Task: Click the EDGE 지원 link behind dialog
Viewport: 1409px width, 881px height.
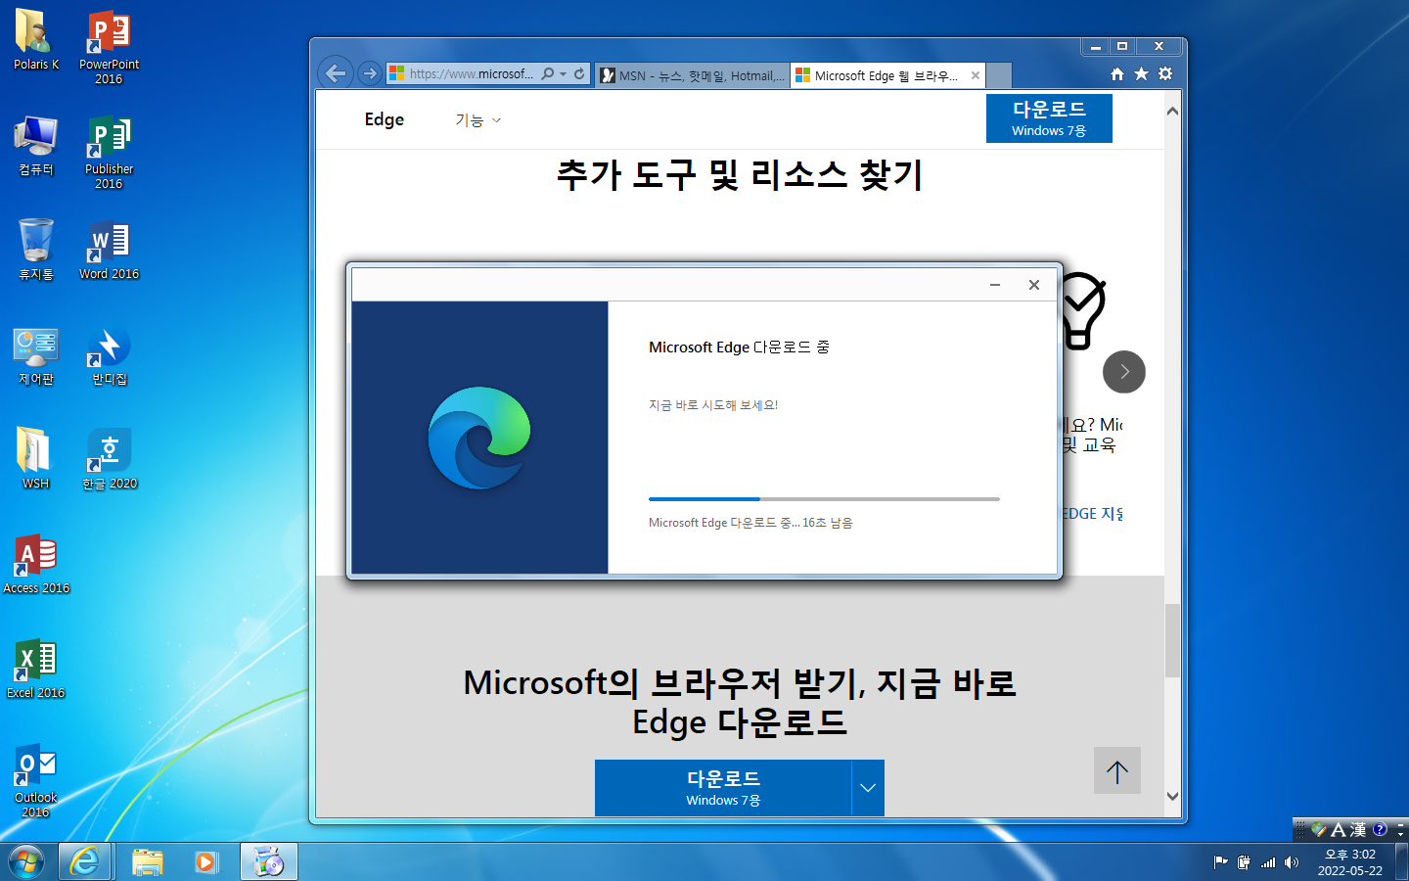Action: click(x=1094, y=514)
